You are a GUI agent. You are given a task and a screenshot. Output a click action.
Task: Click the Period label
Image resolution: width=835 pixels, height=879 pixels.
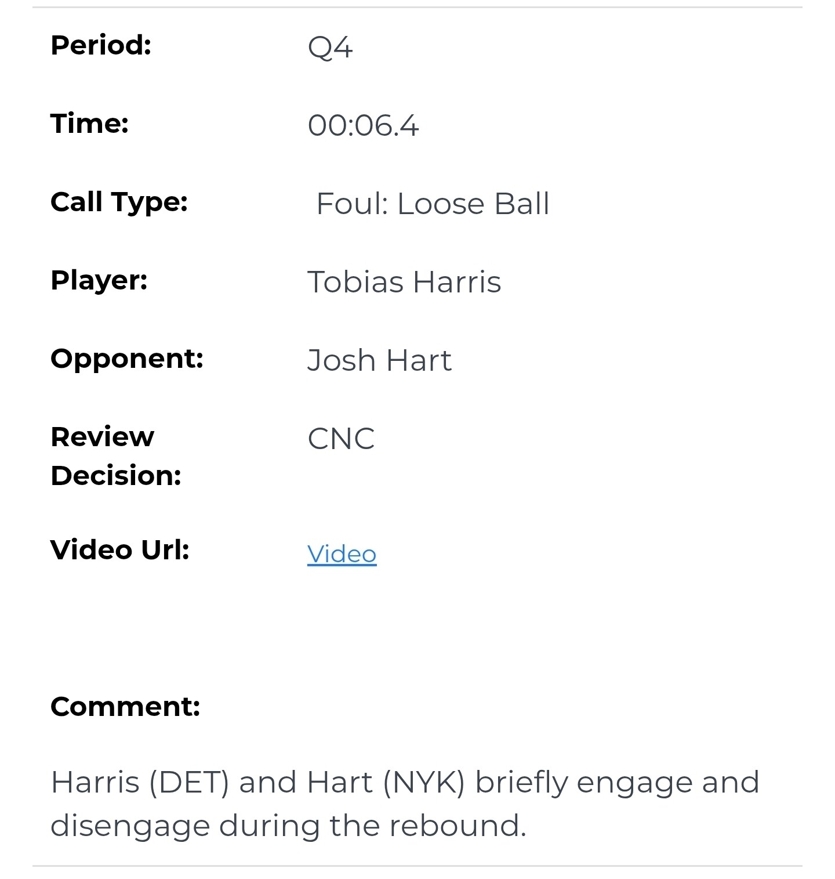pos(101,45)
